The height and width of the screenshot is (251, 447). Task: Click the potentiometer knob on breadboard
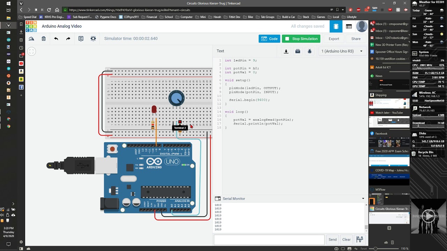click(176, 98)
